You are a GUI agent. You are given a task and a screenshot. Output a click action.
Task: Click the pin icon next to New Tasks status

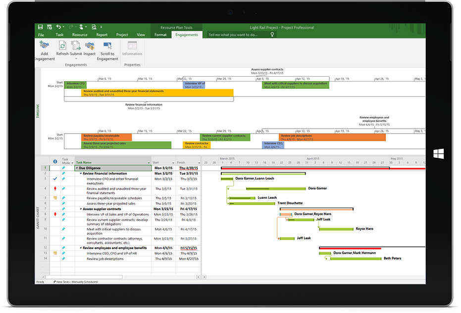[x=54, y=282]
